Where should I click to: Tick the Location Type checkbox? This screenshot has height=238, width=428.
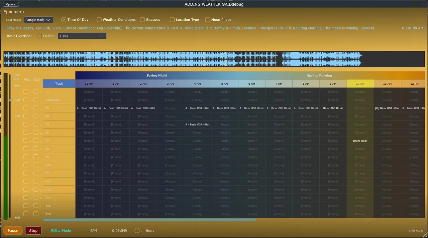(172, 20)
